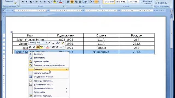Align text left in the ribbon
This screenshot has height=98, width=175.
tap(68, 2)
